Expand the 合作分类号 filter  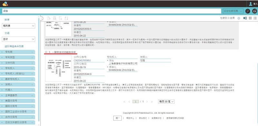[x=18, y=117]
